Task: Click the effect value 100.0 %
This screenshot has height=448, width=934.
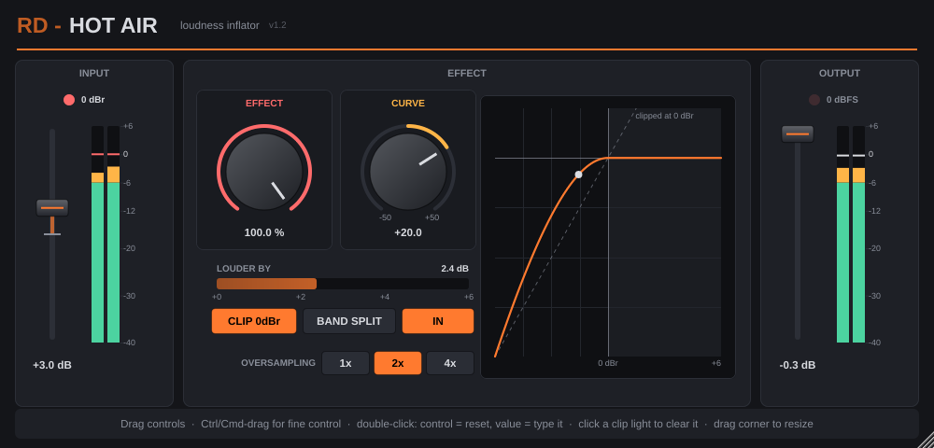Action: 264,232
